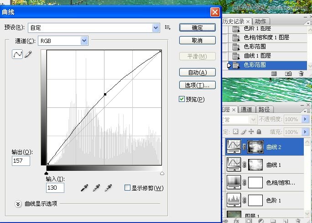Click link icon on 曲线 1 layer
Viewport: 312px width, 223px height.
(x=244, y=165)
